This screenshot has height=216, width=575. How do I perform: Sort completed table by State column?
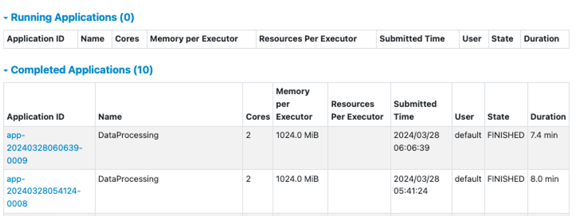coord(498,117)
